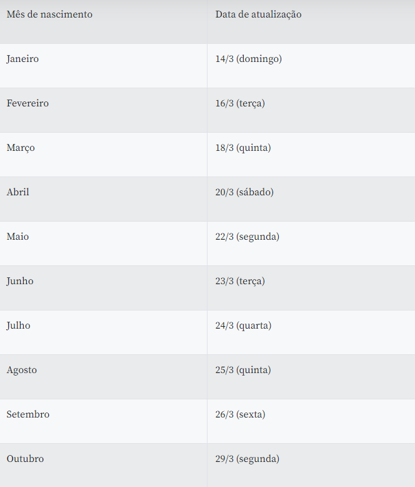The image size is (415, 487).
Task: Select the Setembro month cell
Action: click(28, 414)
